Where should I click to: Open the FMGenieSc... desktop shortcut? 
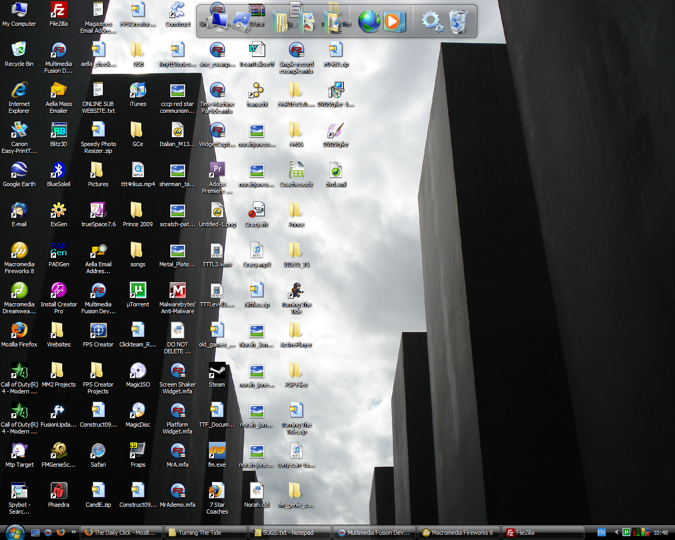[x=59, y=455]
